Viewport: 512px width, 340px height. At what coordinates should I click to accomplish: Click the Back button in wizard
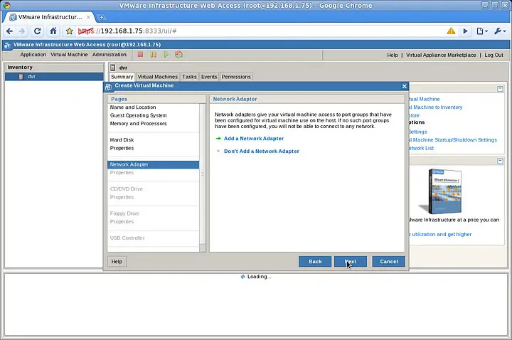315,261
